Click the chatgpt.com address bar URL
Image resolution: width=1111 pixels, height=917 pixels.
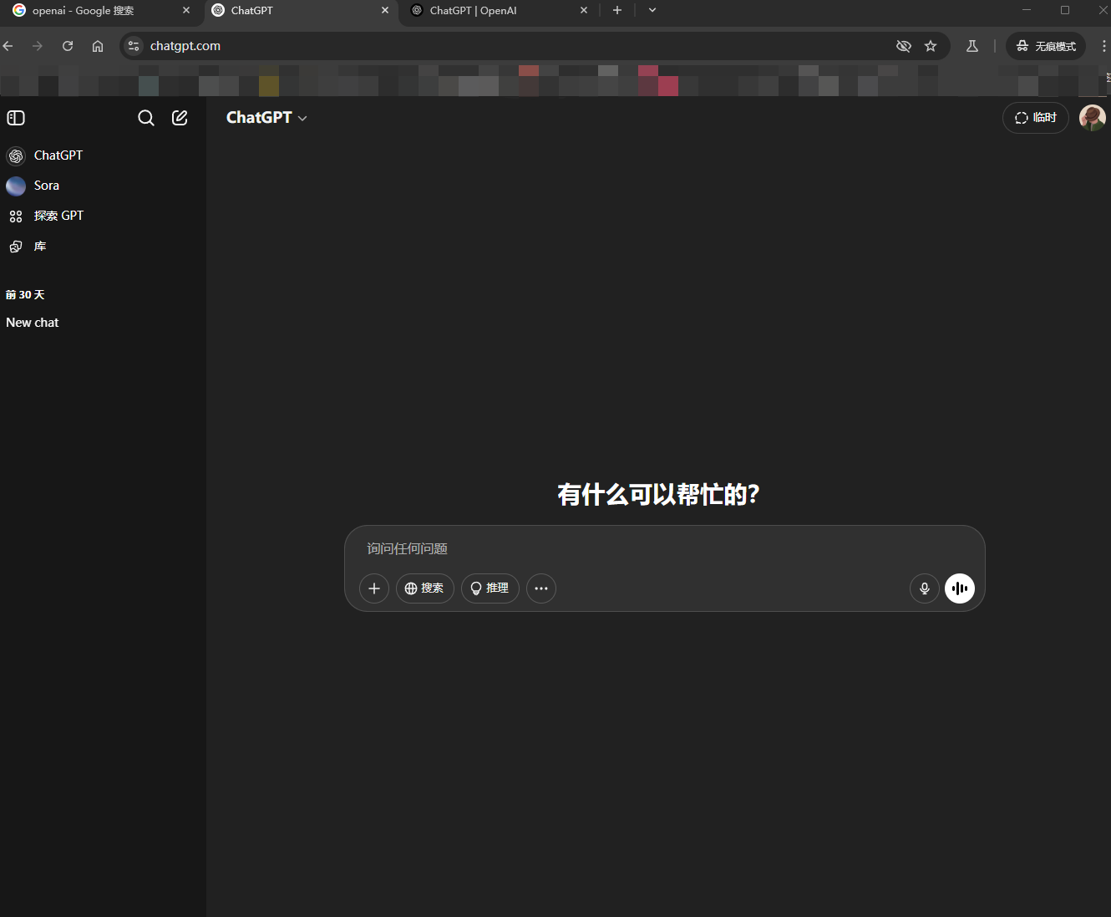point(185,46)
